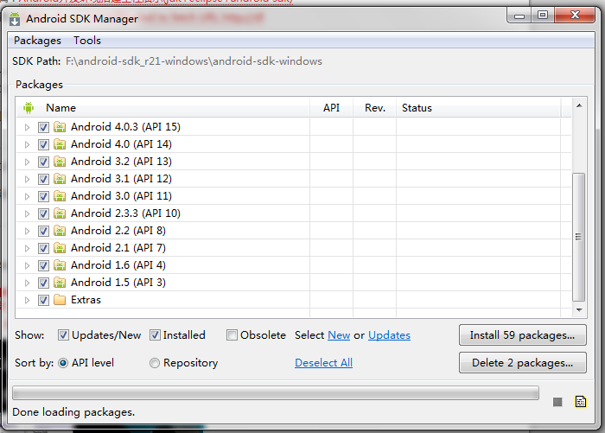
Task: Expand the Android 2.1 (API 7) node
Action: 27,249
